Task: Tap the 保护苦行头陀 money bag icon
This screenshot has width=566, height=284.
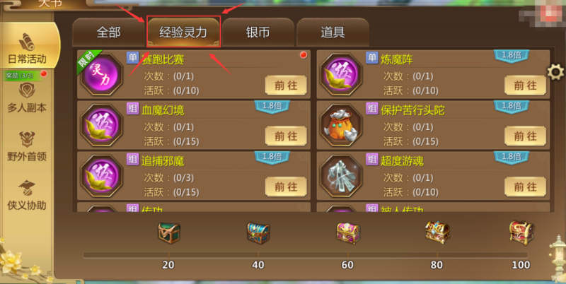Action: pos(341,125)
